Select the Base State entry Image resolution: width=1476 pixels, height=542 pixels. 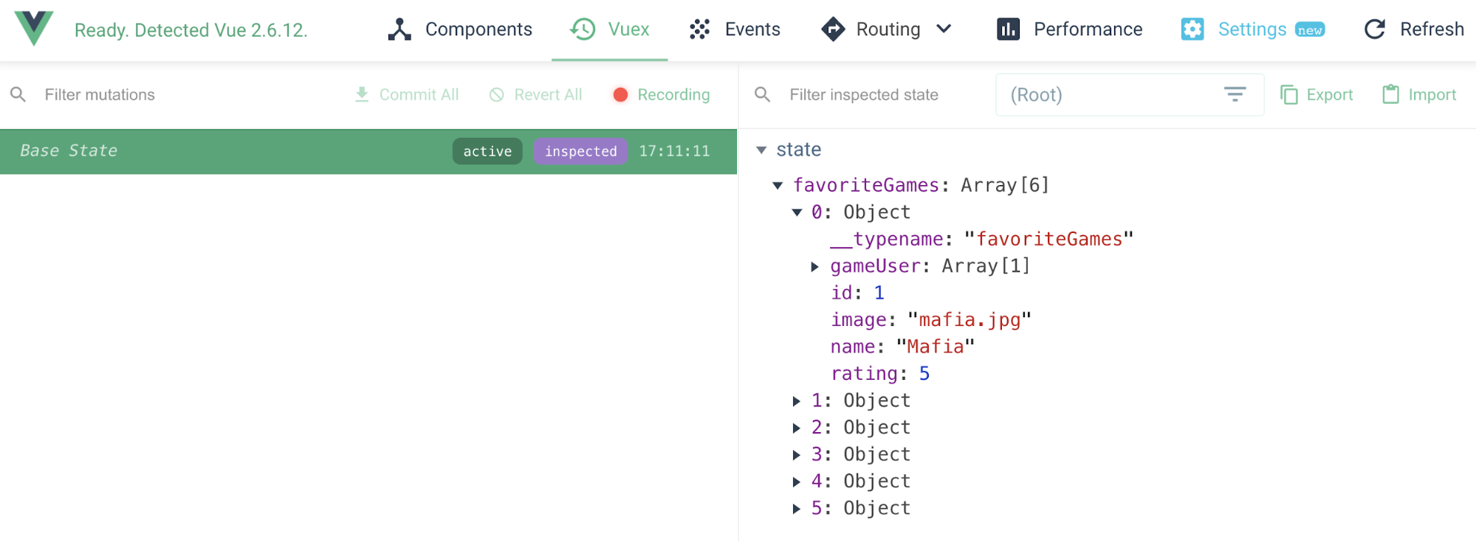click(x=222, y=151)
